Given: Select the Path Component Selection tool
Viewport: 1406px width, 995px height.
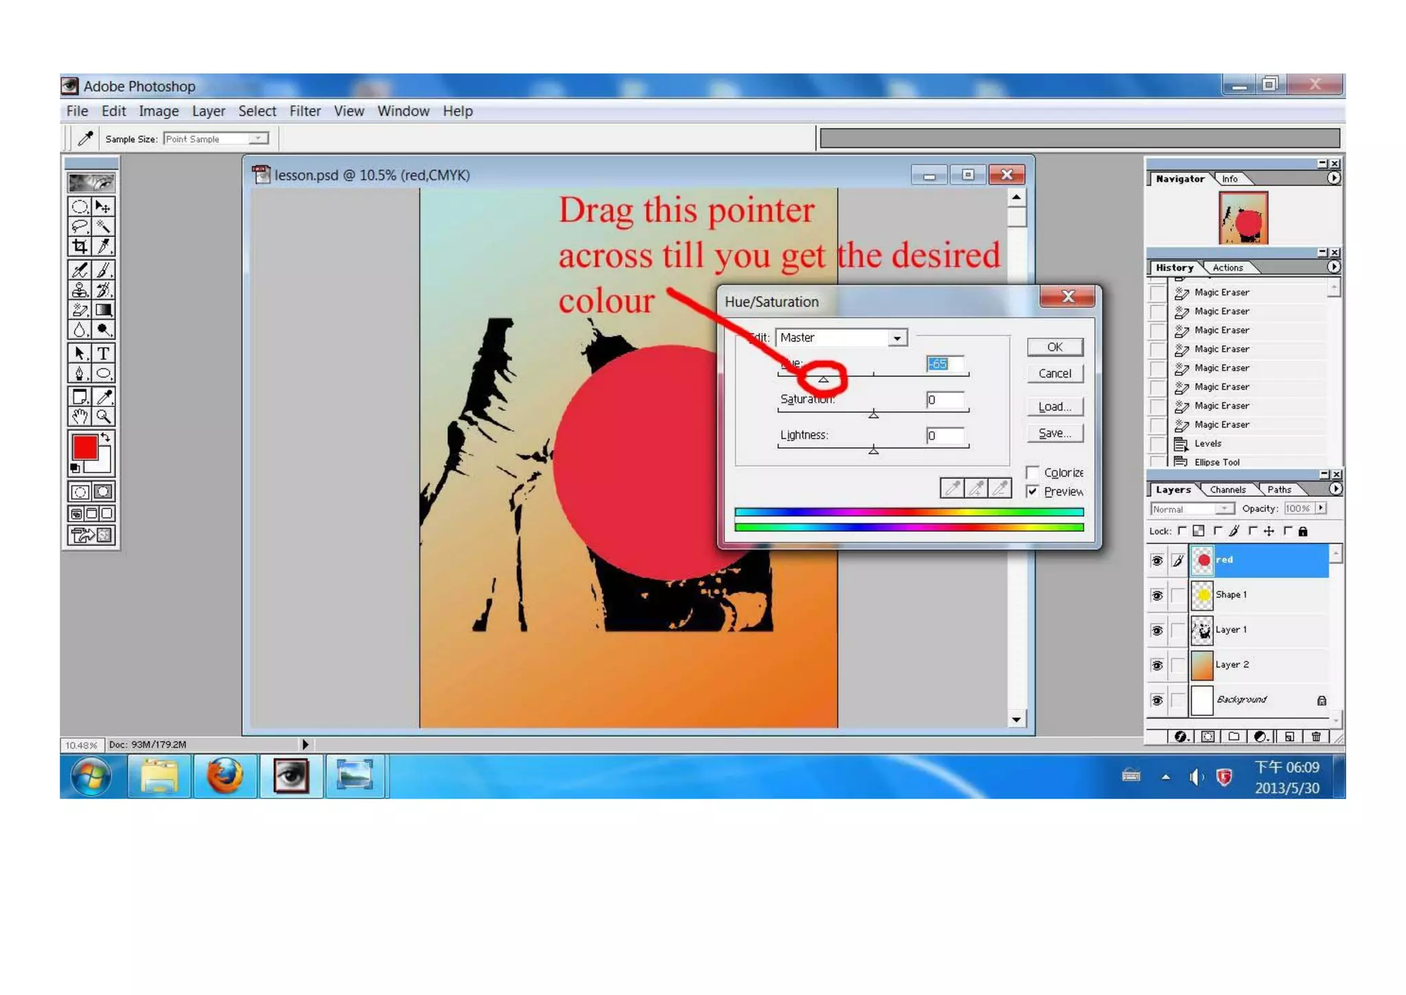Looking at the screenshot, I should coord(80,353).
